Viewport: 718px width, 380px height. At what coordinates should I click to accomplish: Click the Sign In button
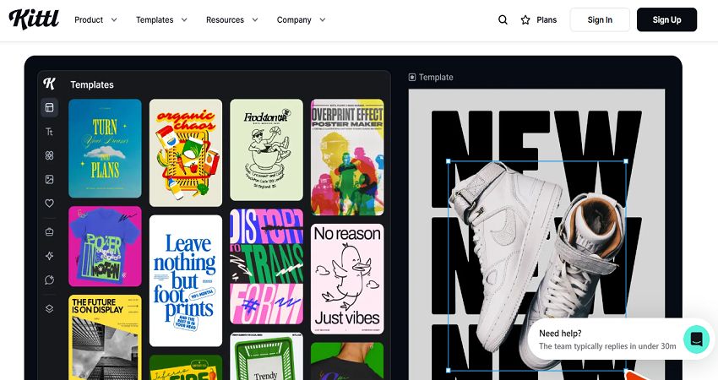[x=600, y=19]
